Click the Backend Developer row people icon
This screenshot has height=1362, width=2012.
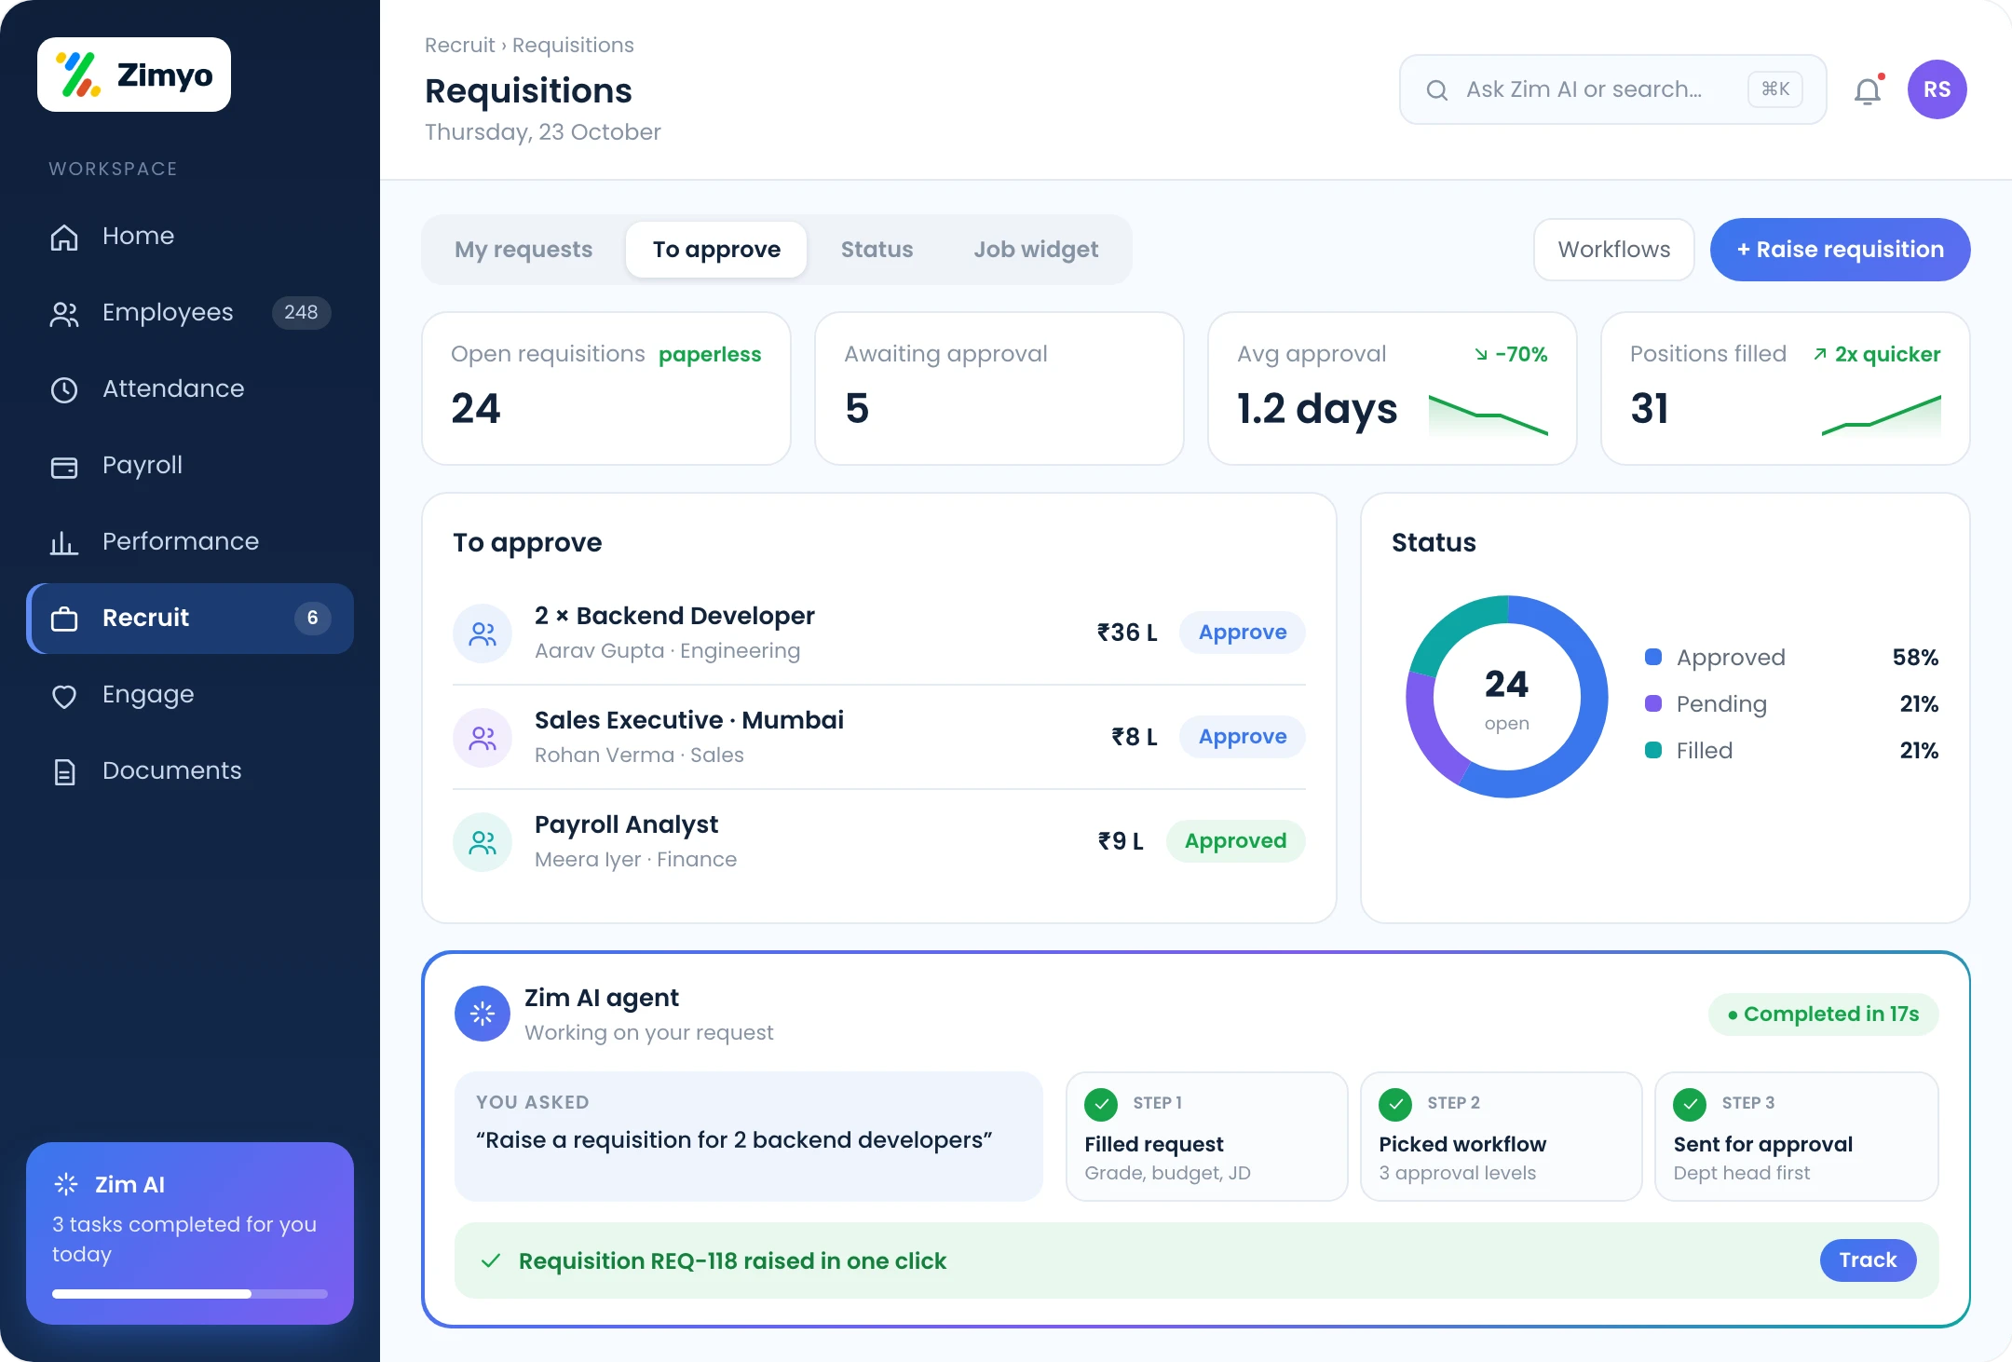point(483,633)
